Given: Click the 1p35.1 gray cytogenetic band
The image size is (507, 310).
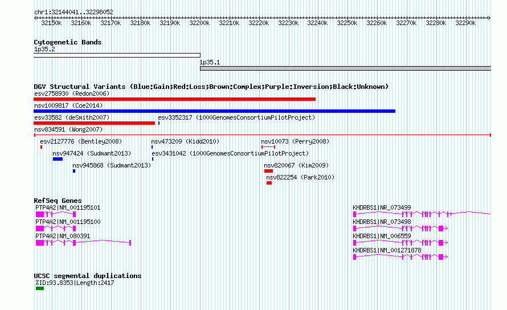Looking at the screenshot, I should point(346,68).
